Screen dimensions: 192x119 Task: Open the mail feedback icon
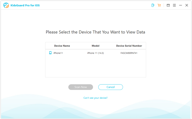[168, 5]
